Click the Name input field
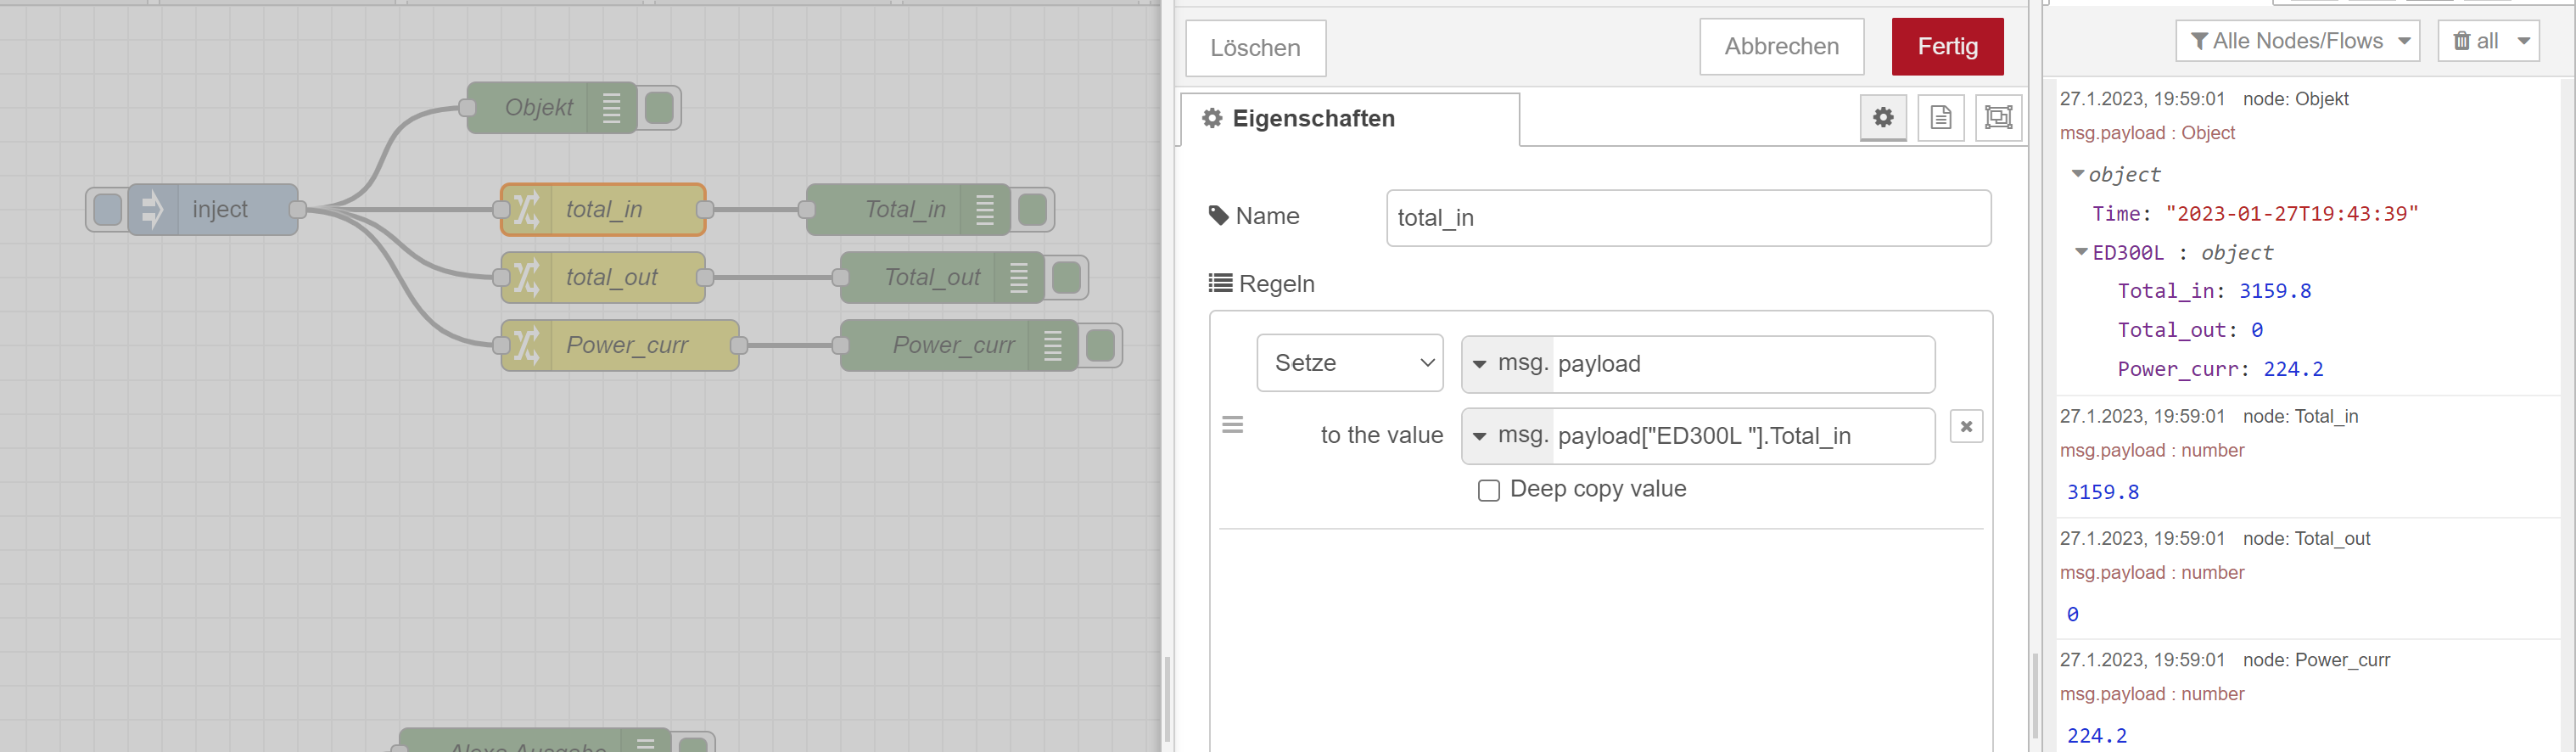 point(1687,218)
